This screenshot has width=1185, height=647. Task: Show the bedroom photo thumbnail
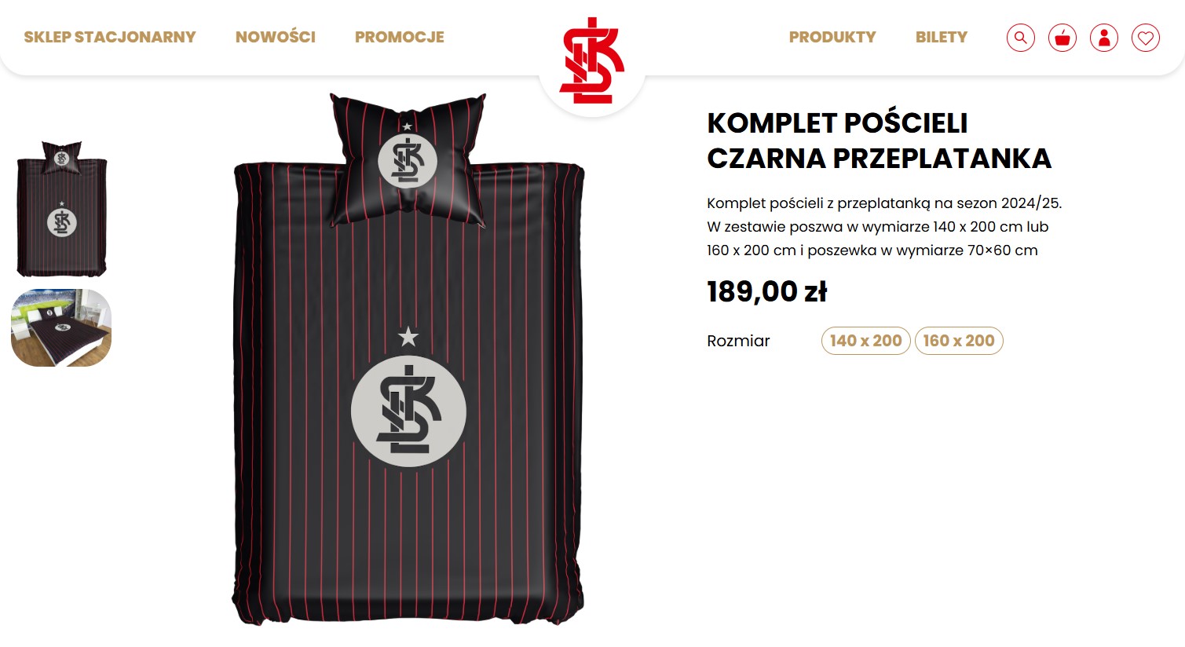pyautogui.click(x=61, y=327)
